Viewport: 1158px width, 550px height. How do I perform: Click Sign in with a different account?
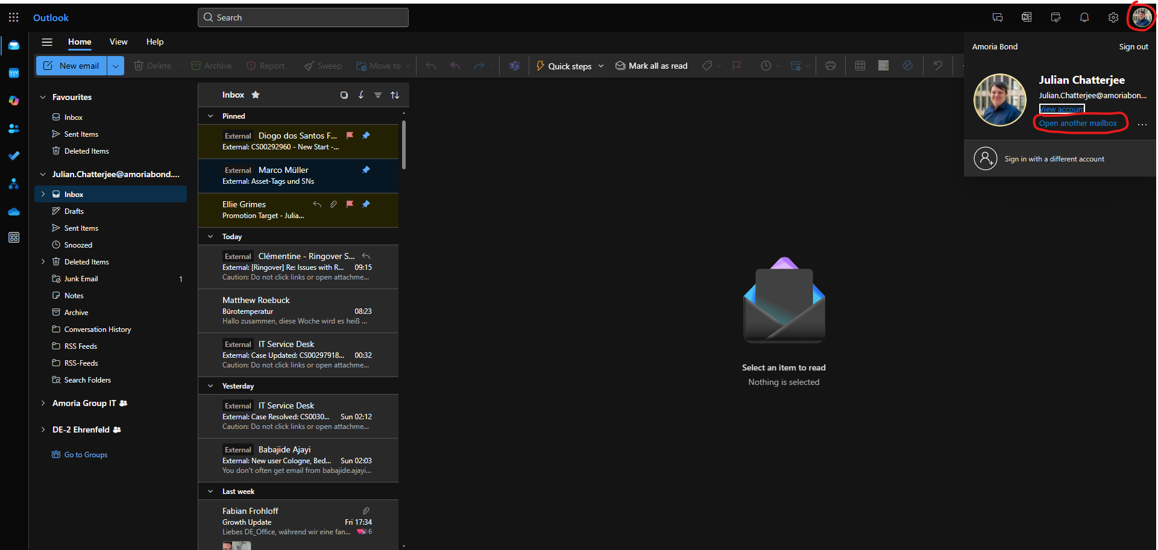pyautogui.click(x=1060, y=159)
